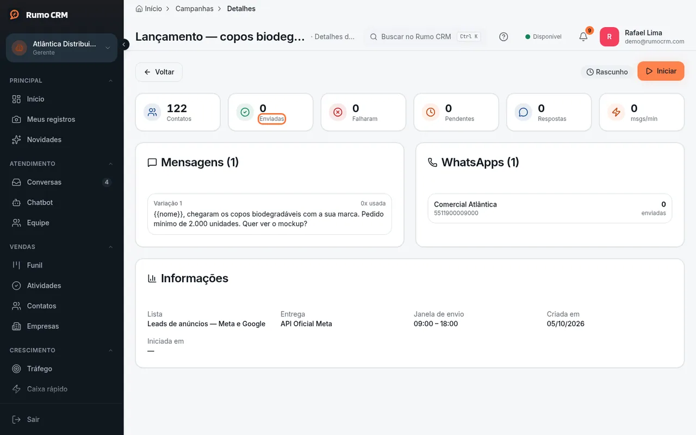Click the Falharam red X icon

point(338,112)
